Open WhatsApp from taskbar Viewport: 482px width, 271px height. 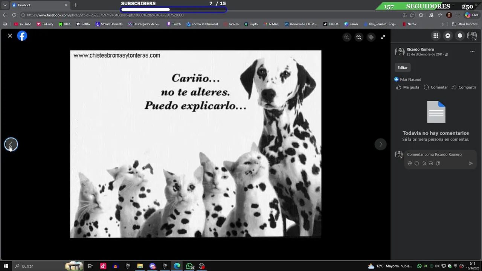(189, 266)
